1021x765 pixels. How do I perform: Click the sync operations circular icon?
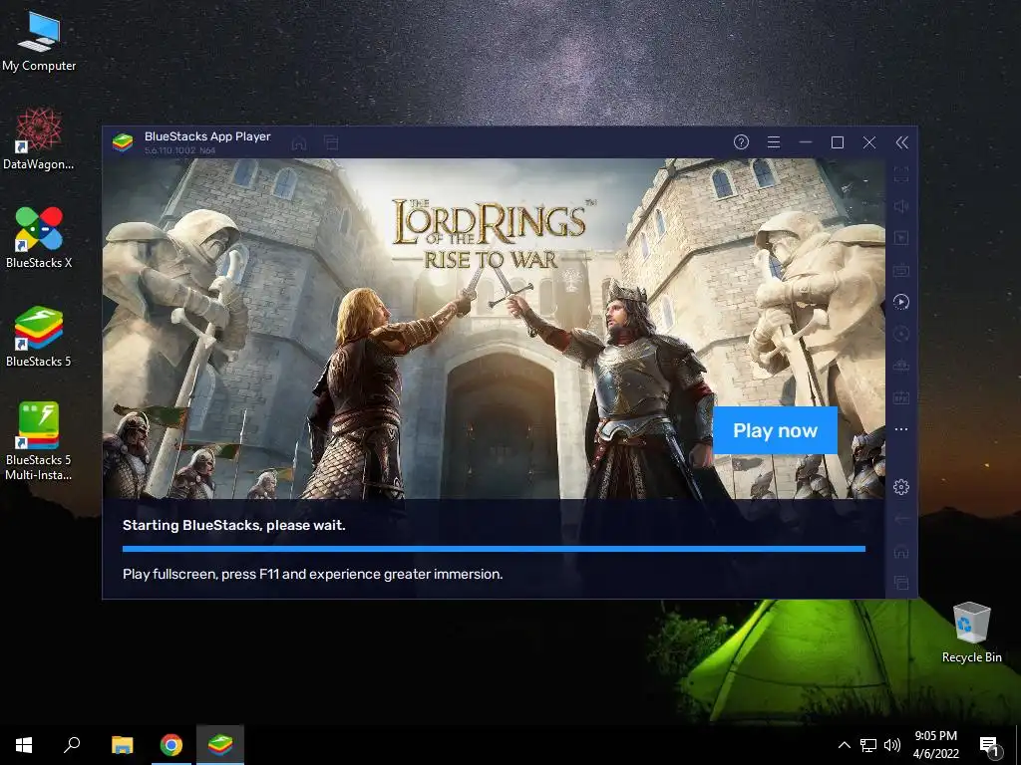(901, 334)
